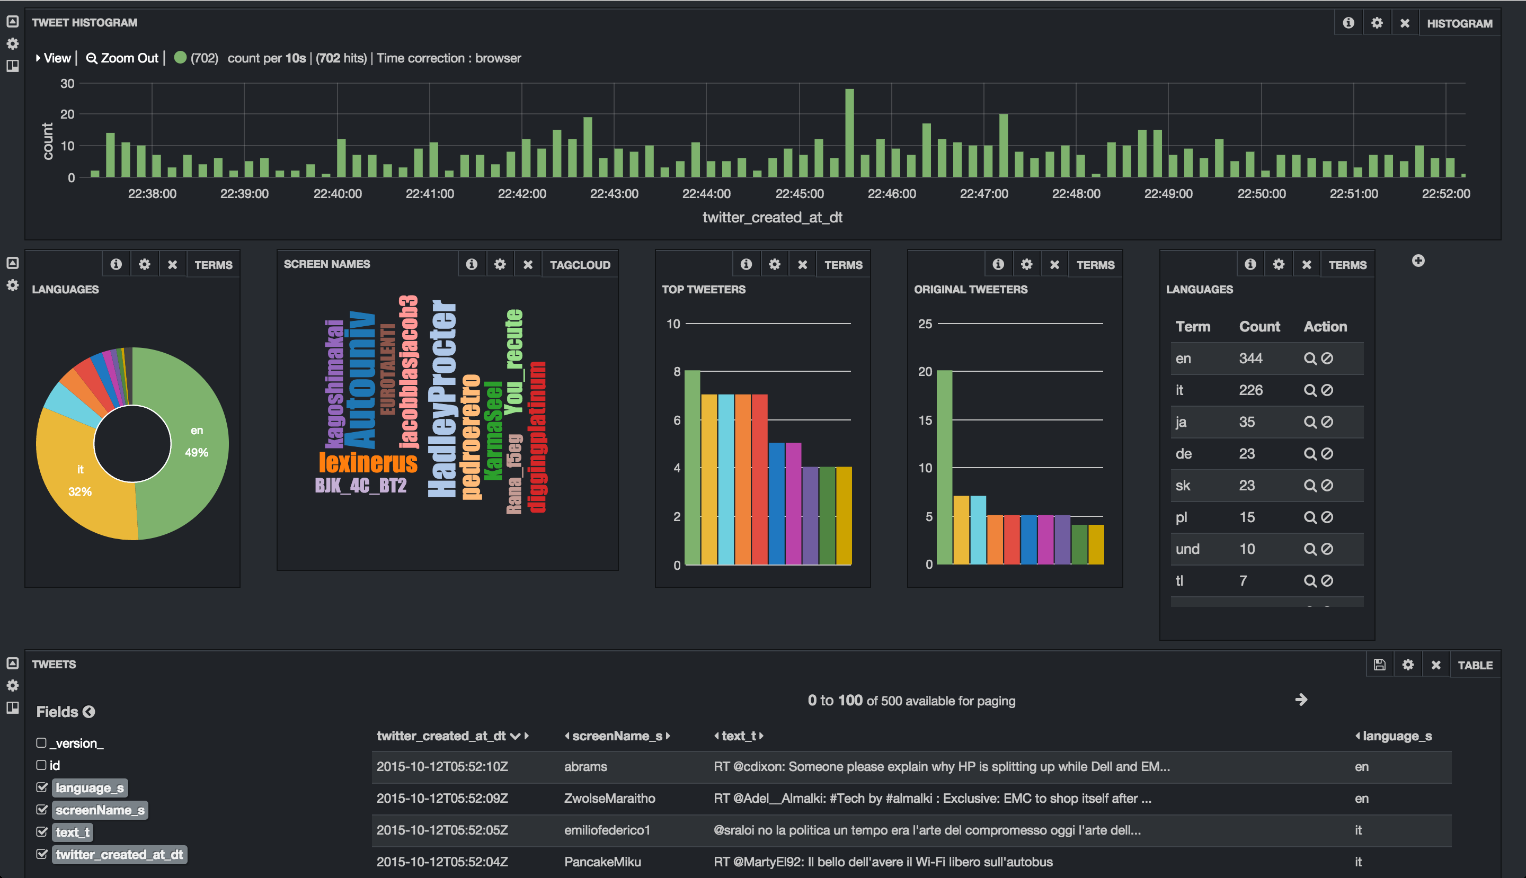
Task: Click Zoom Out on histogram
Action: click(122, 58)
